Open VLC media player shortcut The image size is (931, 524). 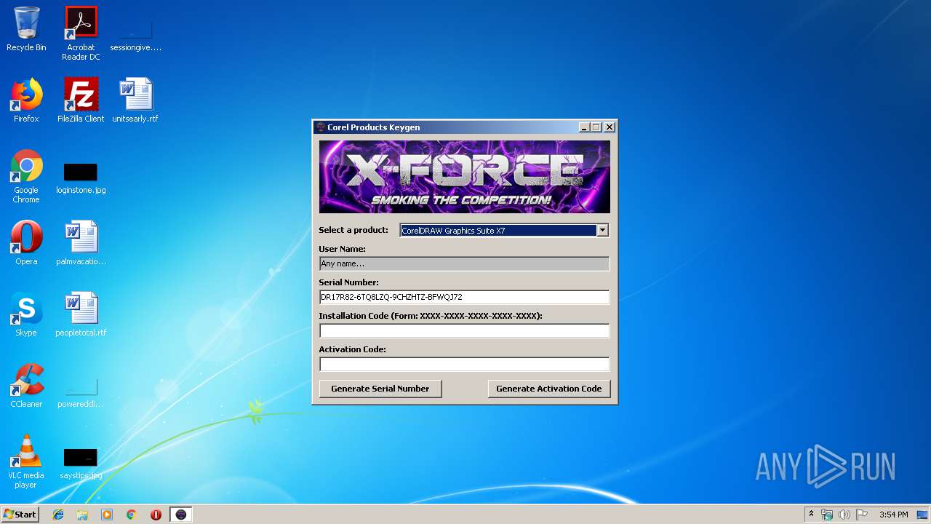tap(26, 461)
